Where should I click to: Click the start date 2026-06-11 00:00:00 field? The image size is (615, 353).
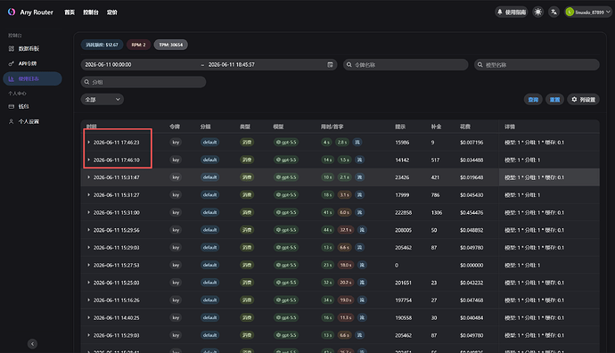tap(108, 65)
